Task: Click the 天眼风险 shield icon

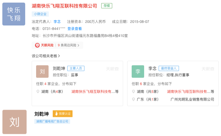Action: (x=37, y=45)
